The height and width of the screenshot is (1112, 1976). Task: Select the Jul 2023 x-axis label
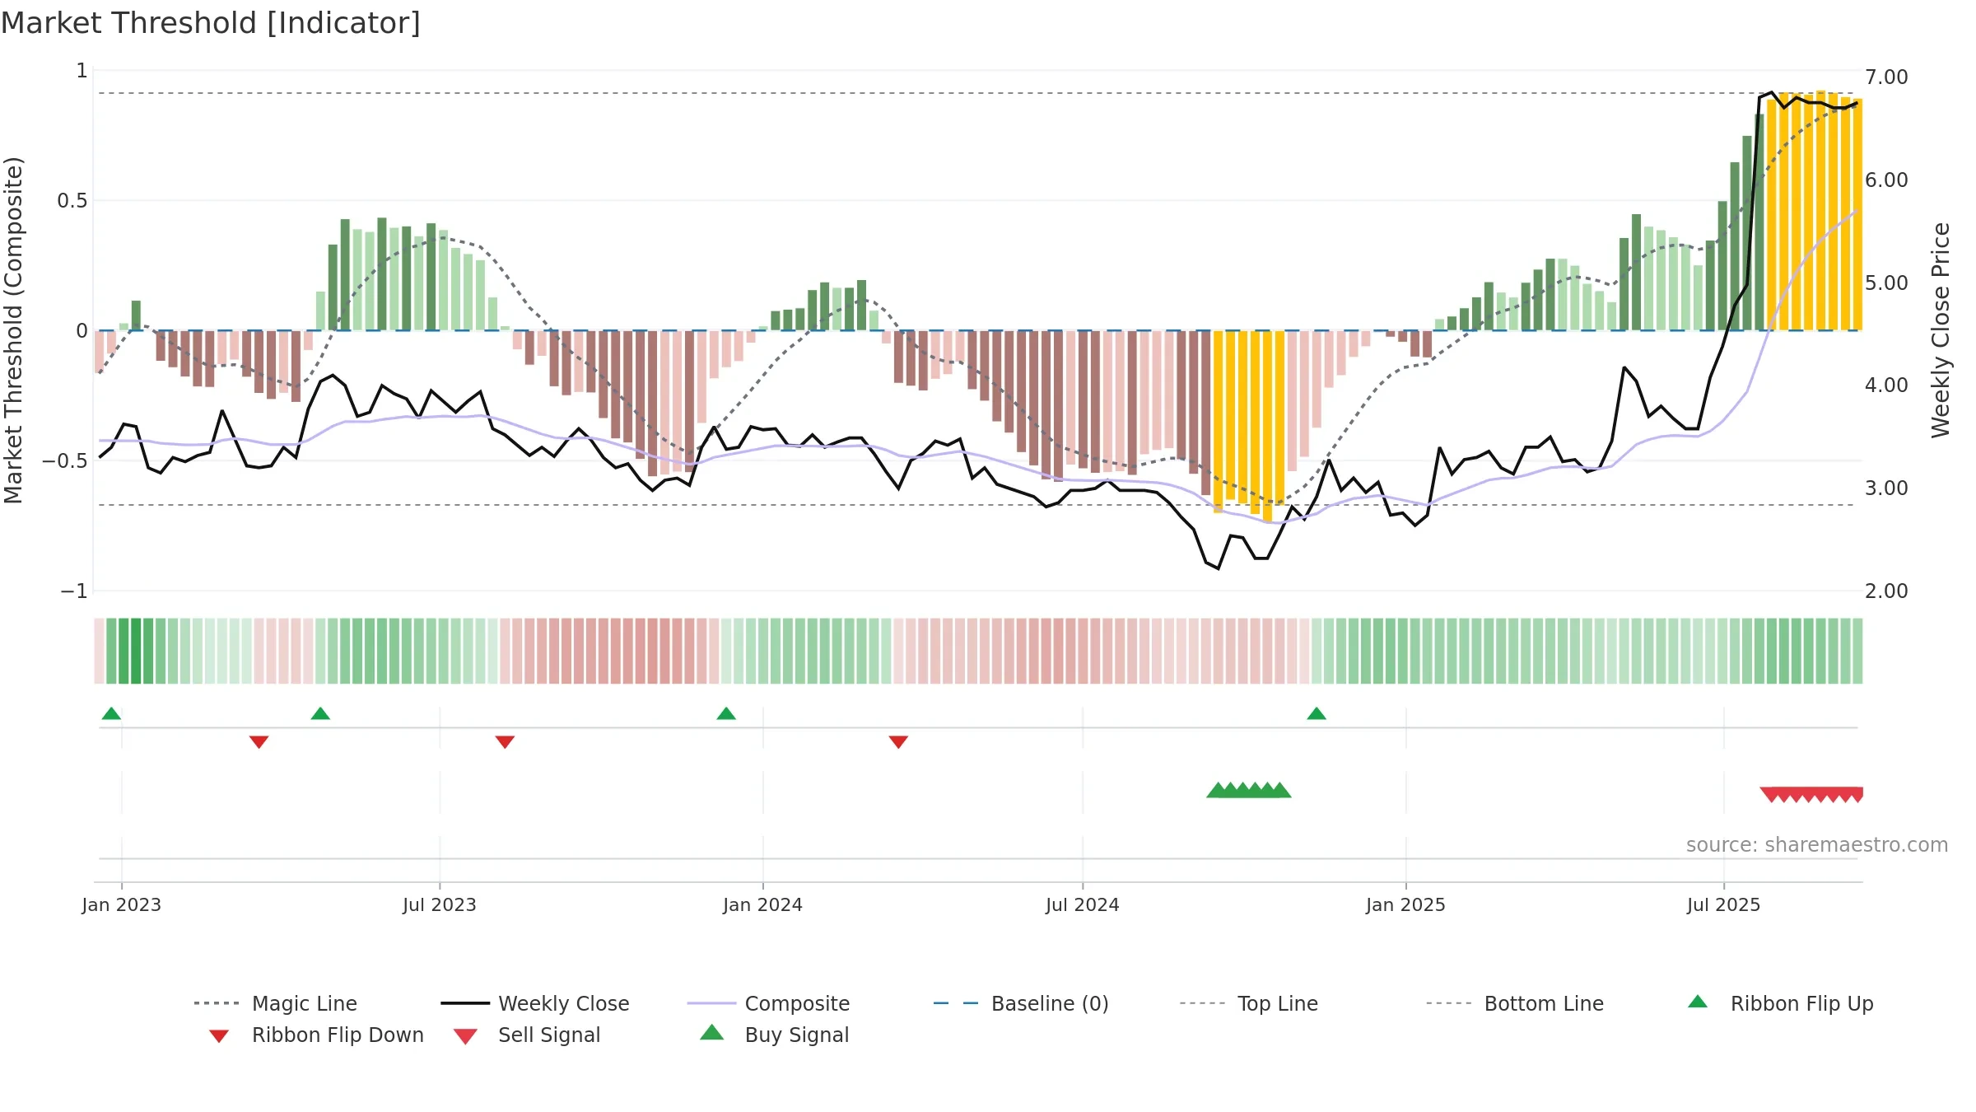pos(440,904)
